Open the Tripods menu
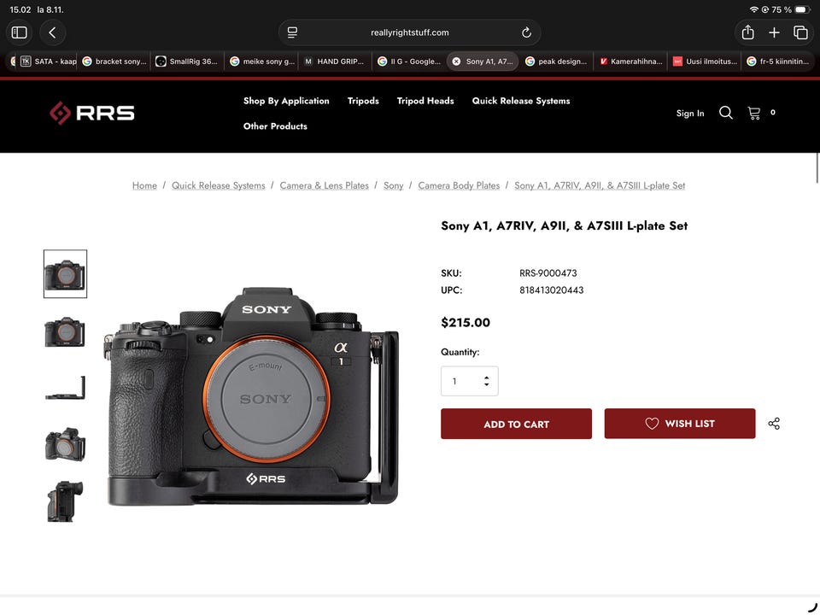Viewport: 820px width, 615px height. (x=363, y=101)
